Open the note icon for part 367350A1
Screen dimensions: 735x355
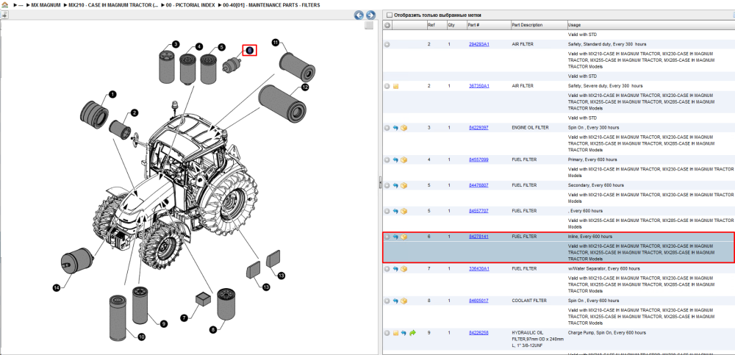pyautogui.click(x=395, y=86)
